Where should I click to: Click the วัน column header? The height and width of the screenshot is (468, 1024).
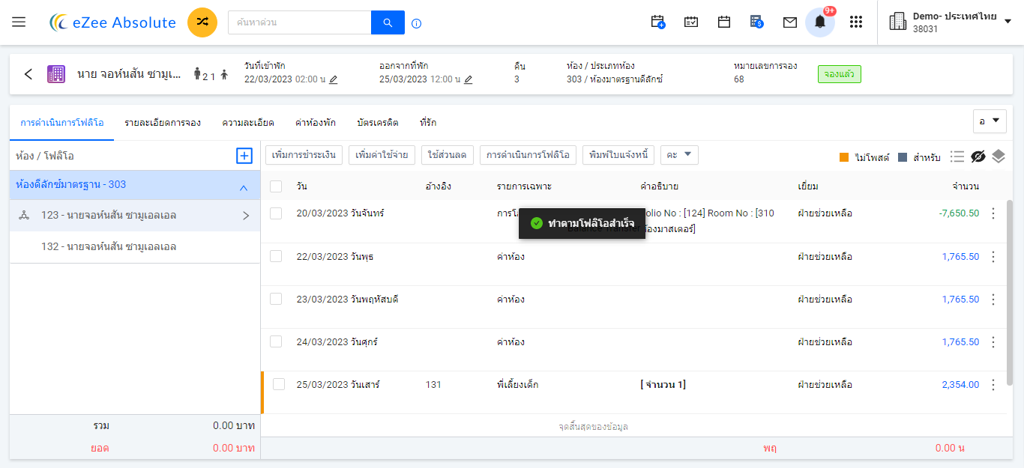301,186
